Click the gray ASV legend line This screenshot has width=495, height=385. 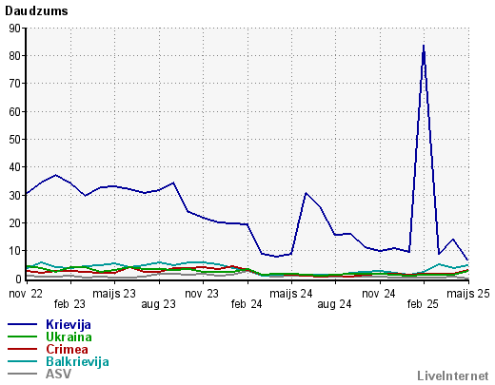pyautogui.click(x=22, y=374)
